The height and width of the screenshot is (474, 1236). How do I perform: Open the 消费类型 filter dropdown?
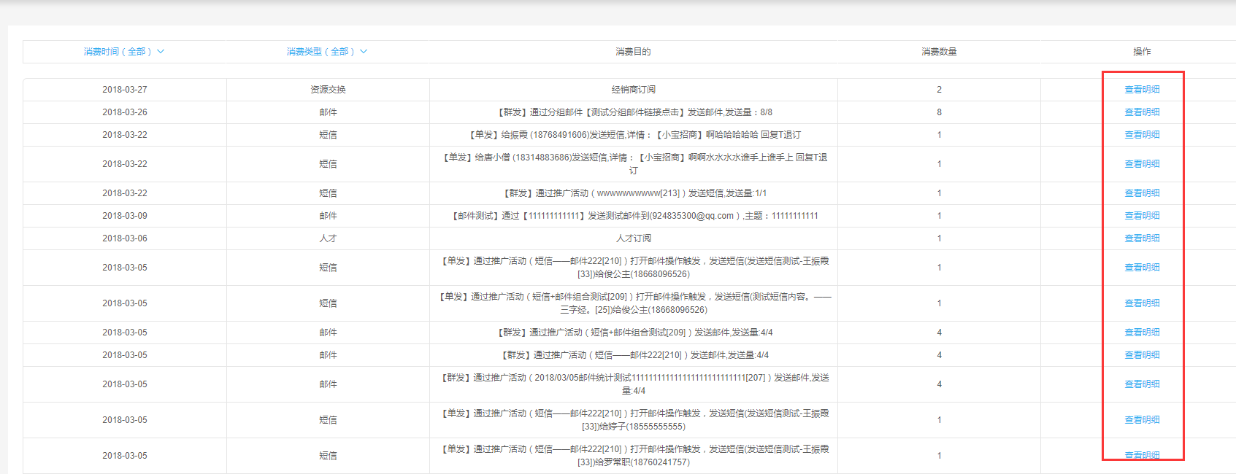coord(321,52)
